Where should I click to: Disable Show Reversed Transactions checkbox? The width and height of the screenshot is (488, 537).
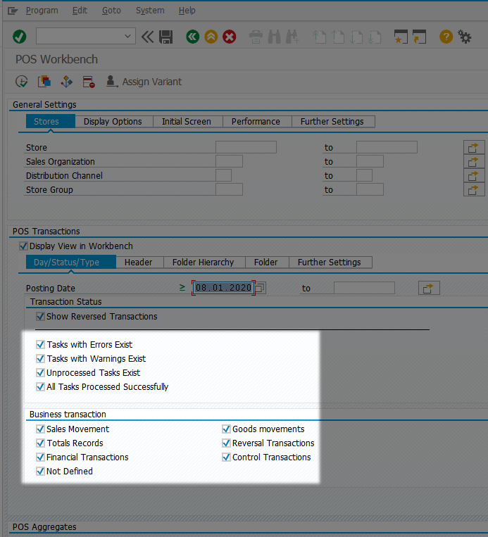point(40,317)
